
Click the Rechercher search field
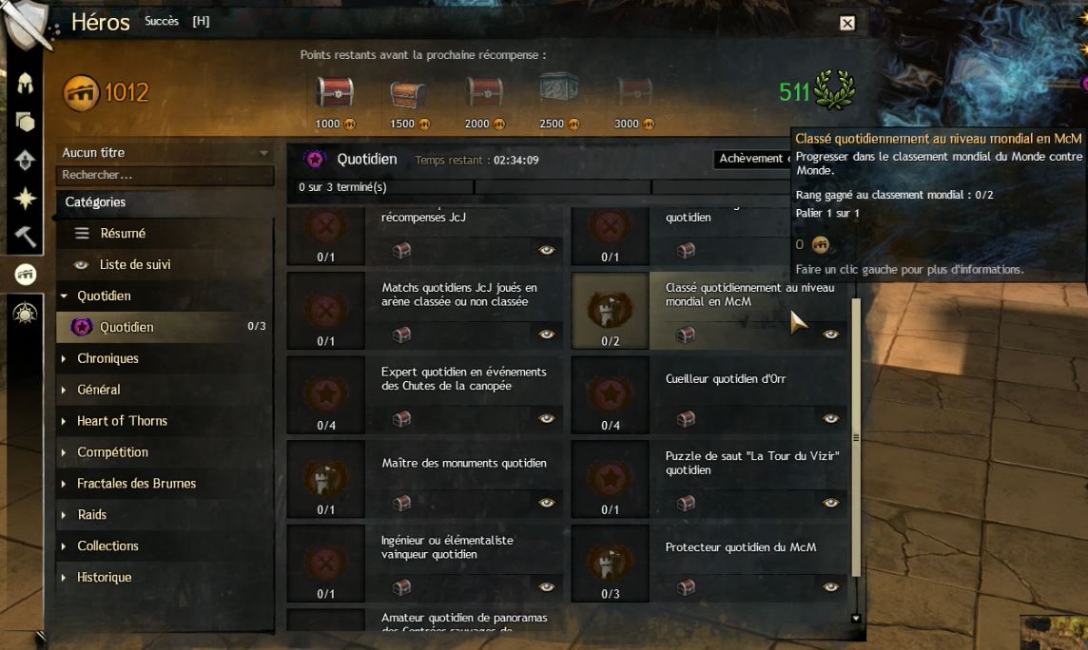[x=165, y=175]
